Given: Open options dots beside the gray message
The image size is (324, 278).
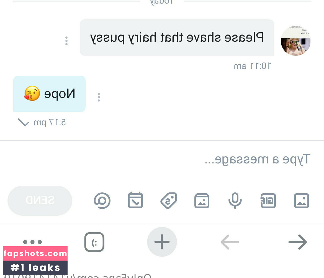Looking at the screenshot, I should [x=66, y=41].
